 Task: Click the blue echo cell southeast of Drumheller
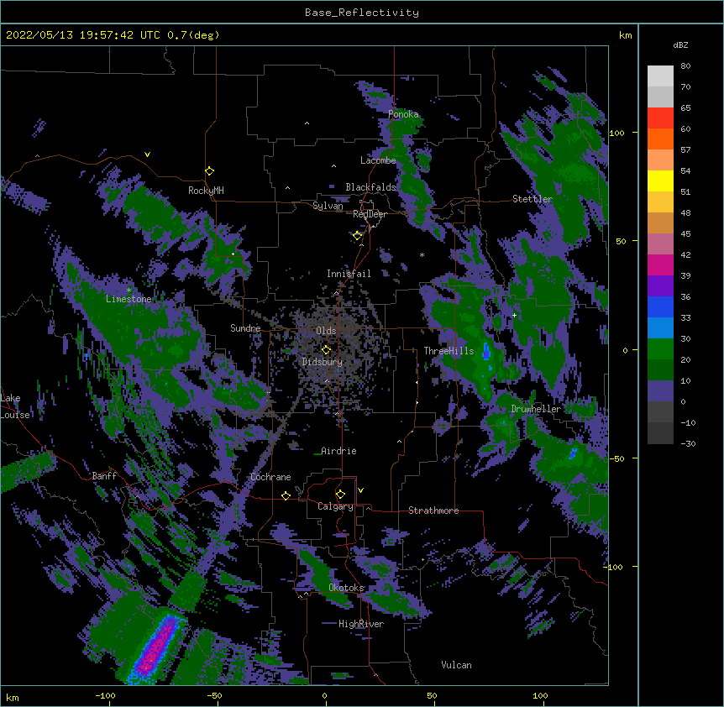coord(573,453)
